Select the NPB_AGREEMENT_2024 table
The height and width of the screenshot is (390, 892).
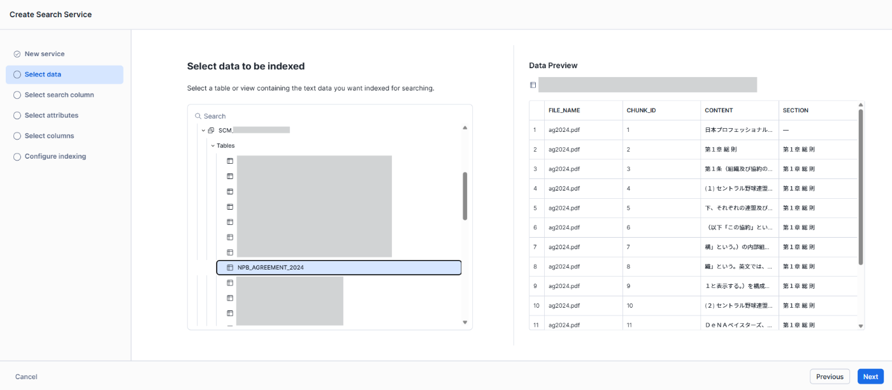[339, 268]
